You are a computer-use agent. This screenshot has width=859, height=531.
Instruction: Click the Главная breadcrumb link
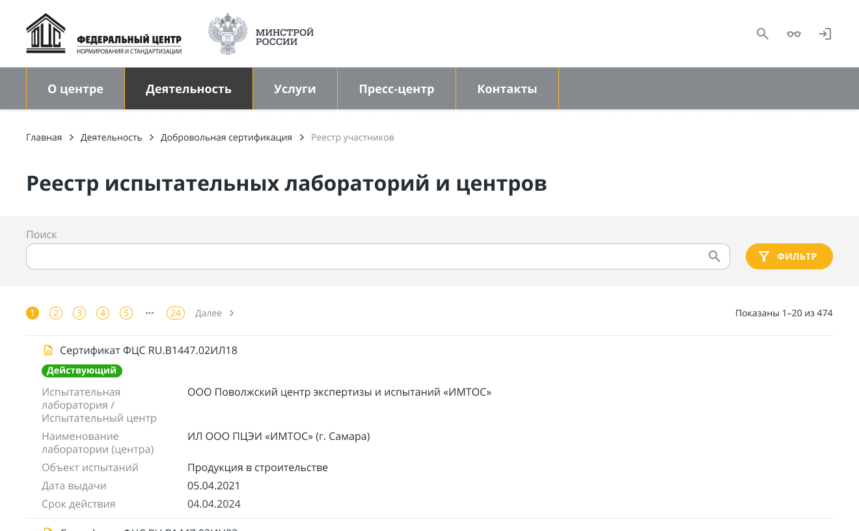coord(44,137)
